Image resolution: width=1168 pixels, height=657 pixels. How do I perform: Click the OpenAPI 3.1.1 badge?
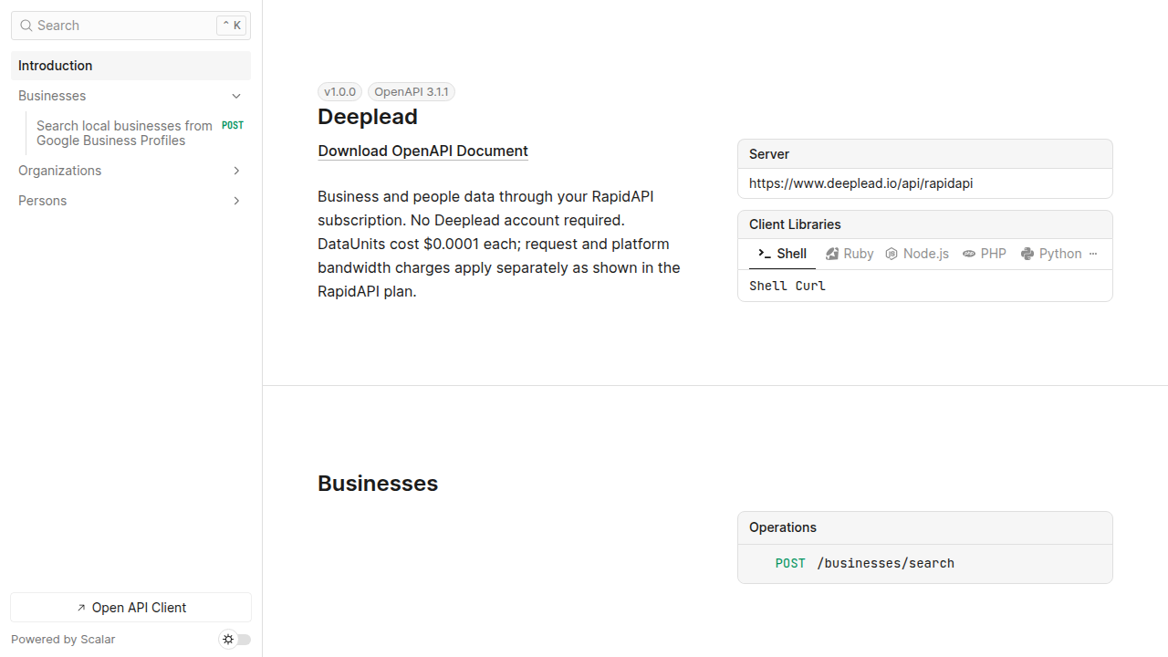[412, 91]
